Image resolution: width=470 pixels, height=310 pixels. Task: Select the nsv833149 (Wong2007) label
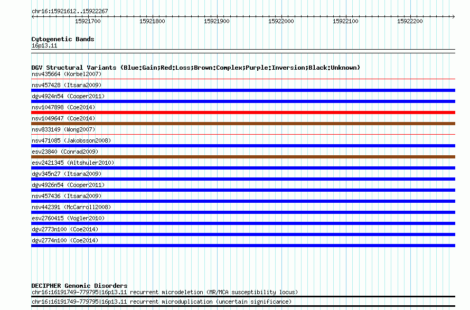click(x=63, y=129)
